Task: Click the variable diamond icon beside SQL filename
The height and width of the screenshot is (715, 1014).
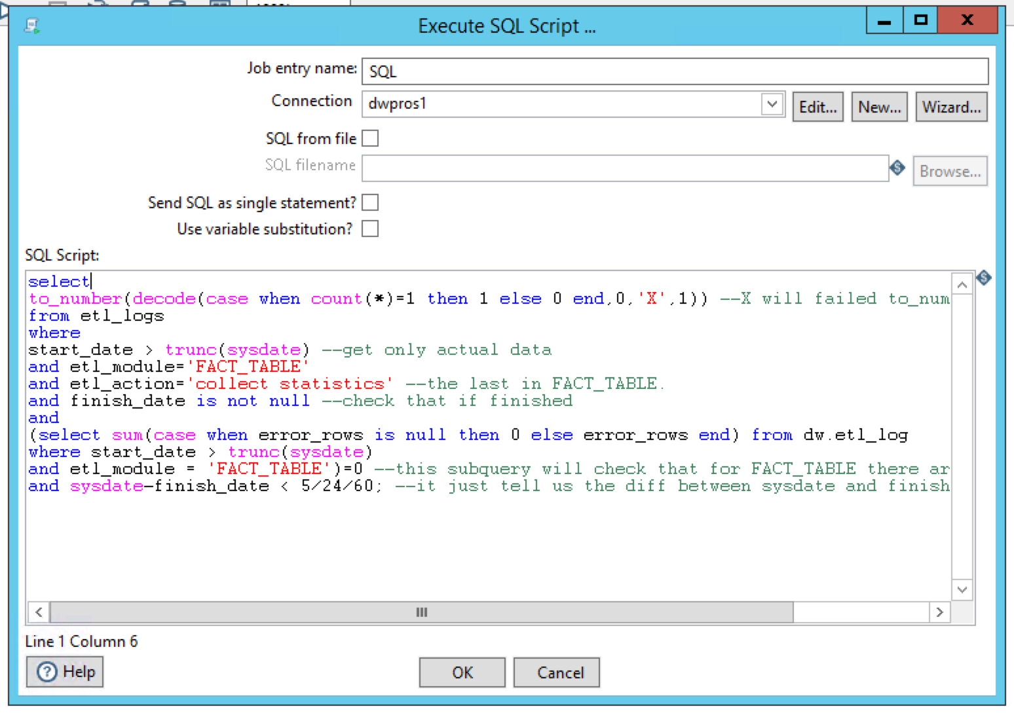Action: coord(897,168)
